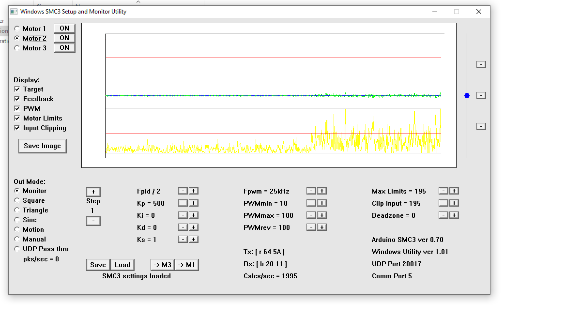Viewport: 581px width, 331px height.
Task: Decrease Kp with minus button
Action: [183, 203]
